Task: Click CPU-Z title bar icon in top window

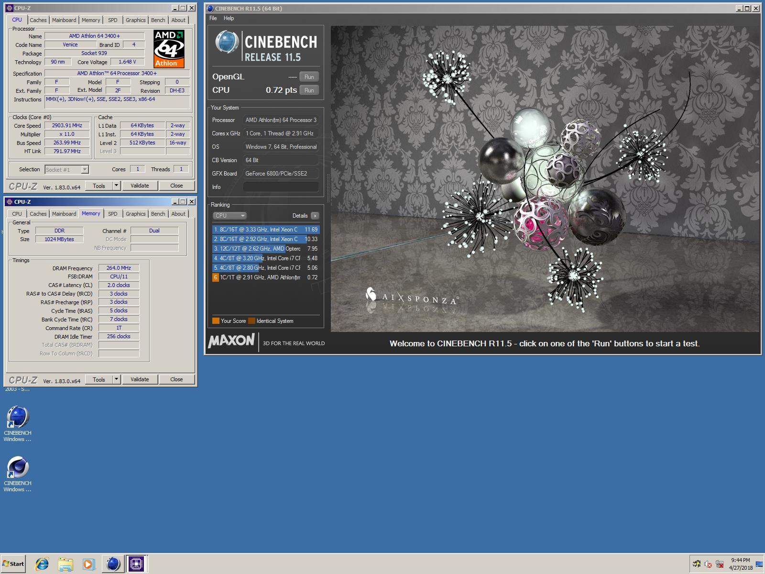Action: pyautogui.click(x=10, y=8)
